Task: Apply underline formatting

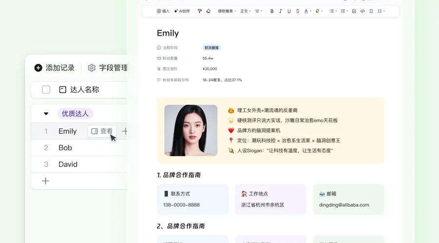Action: (x=289, y=11)
